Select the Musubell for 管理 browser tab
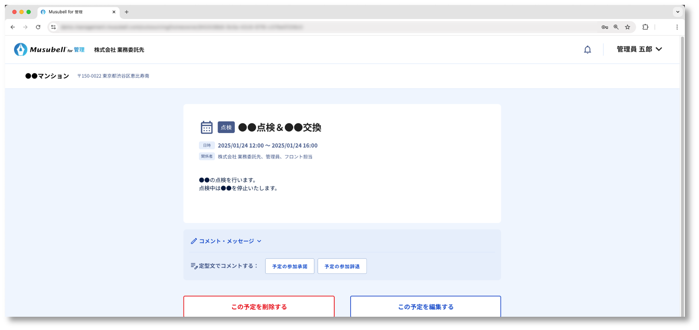 (75, 12)
